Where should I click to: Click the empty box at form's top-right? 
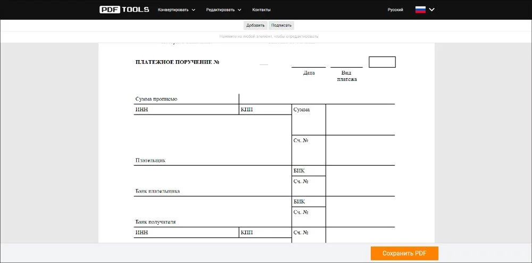point(382,62)
